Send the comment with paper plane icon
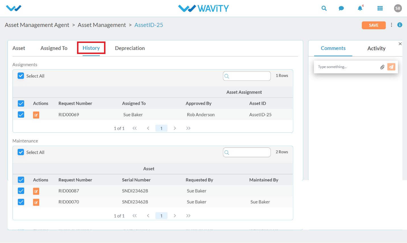 tap(391, 67)
